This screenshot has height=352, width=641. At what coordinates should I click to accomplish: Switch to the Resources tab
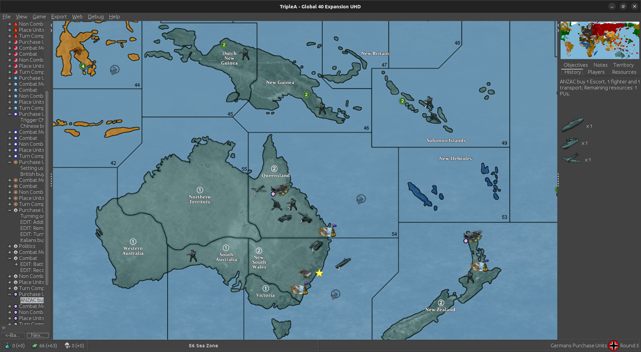coord(624,72)
